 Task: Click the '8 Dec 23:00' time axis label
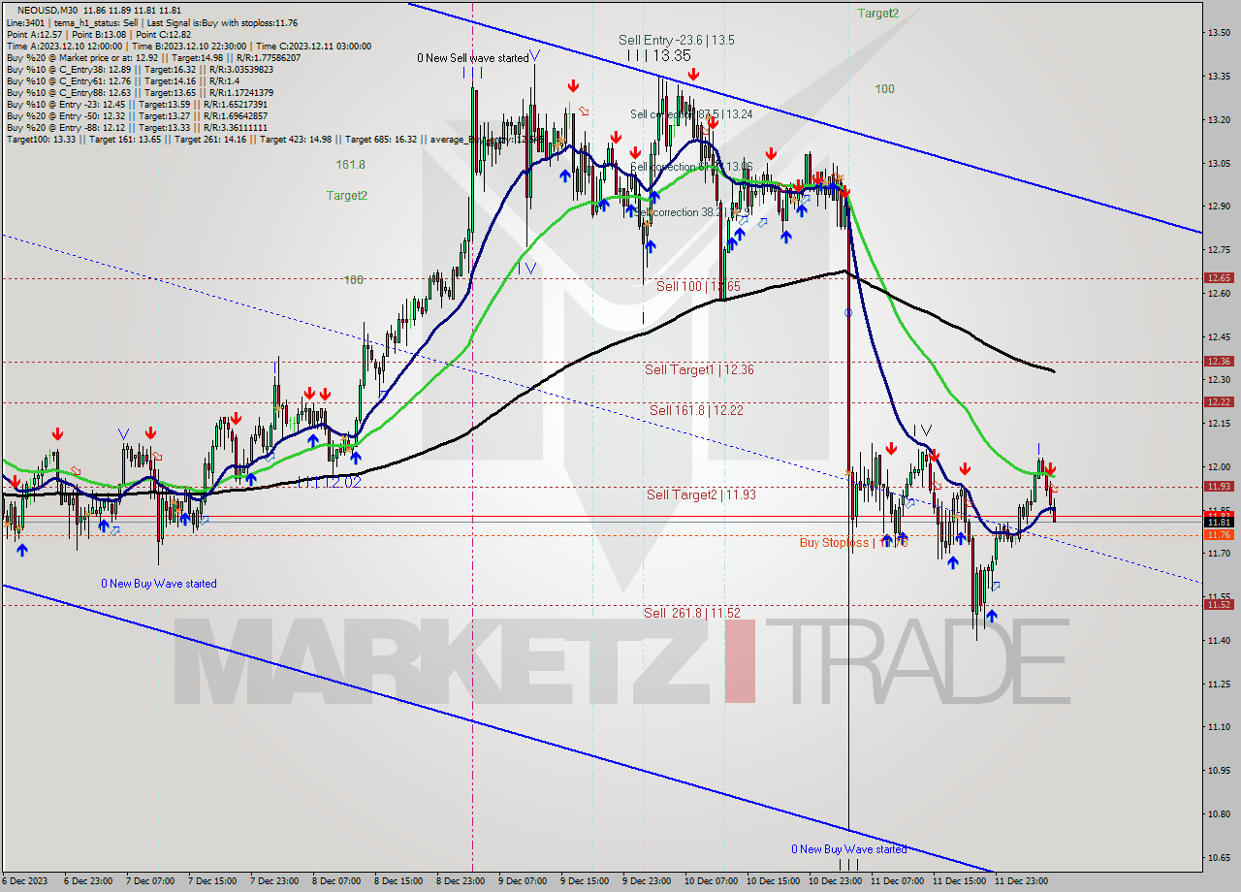pos(461,881)
